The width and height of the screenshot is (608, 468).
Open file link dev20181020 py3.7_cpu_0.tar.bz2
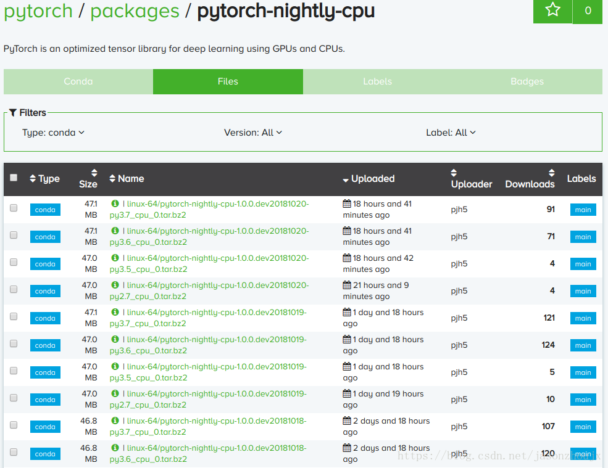pyautogui.click(x=209, y=209)
